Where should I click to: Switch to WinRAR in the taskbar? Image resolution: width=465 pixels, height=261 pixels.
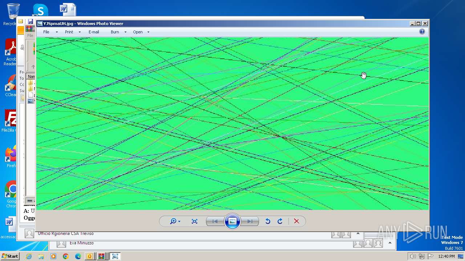click(102, 256)
